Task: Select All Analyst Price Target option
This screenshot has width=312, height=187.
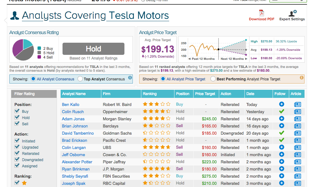Action: [x=163, y=79]
